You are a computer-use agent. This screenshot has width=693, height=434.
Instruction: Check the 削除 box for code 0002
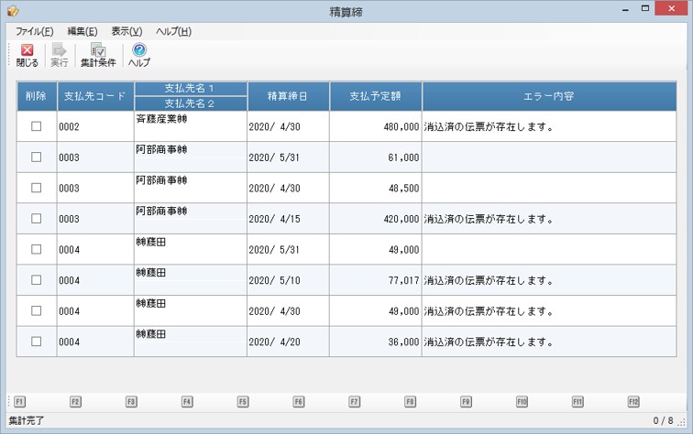pyautogui.click(x=37, y=126)
